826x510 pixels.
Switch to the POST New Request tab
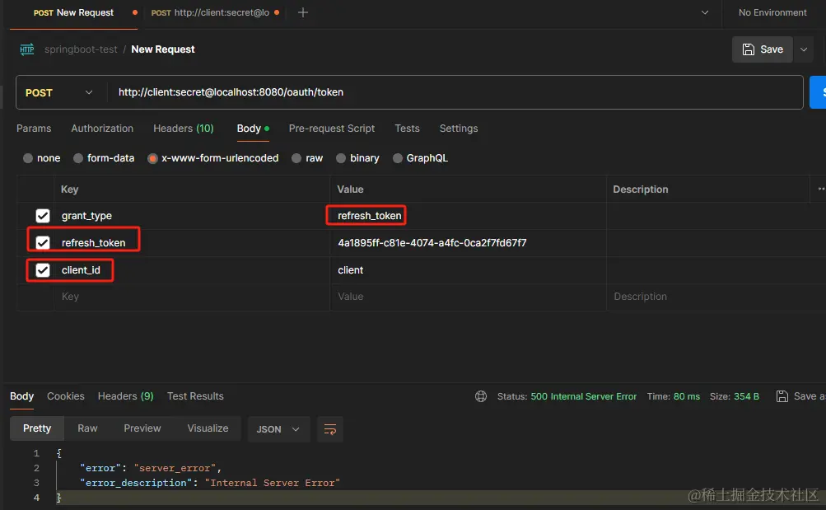coord(73,12)
